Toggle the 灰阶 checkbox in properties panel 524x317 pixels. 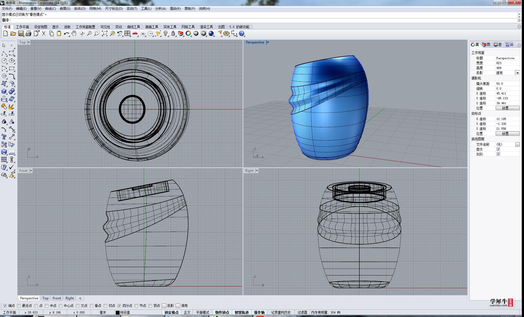click(x=498, y=154)
